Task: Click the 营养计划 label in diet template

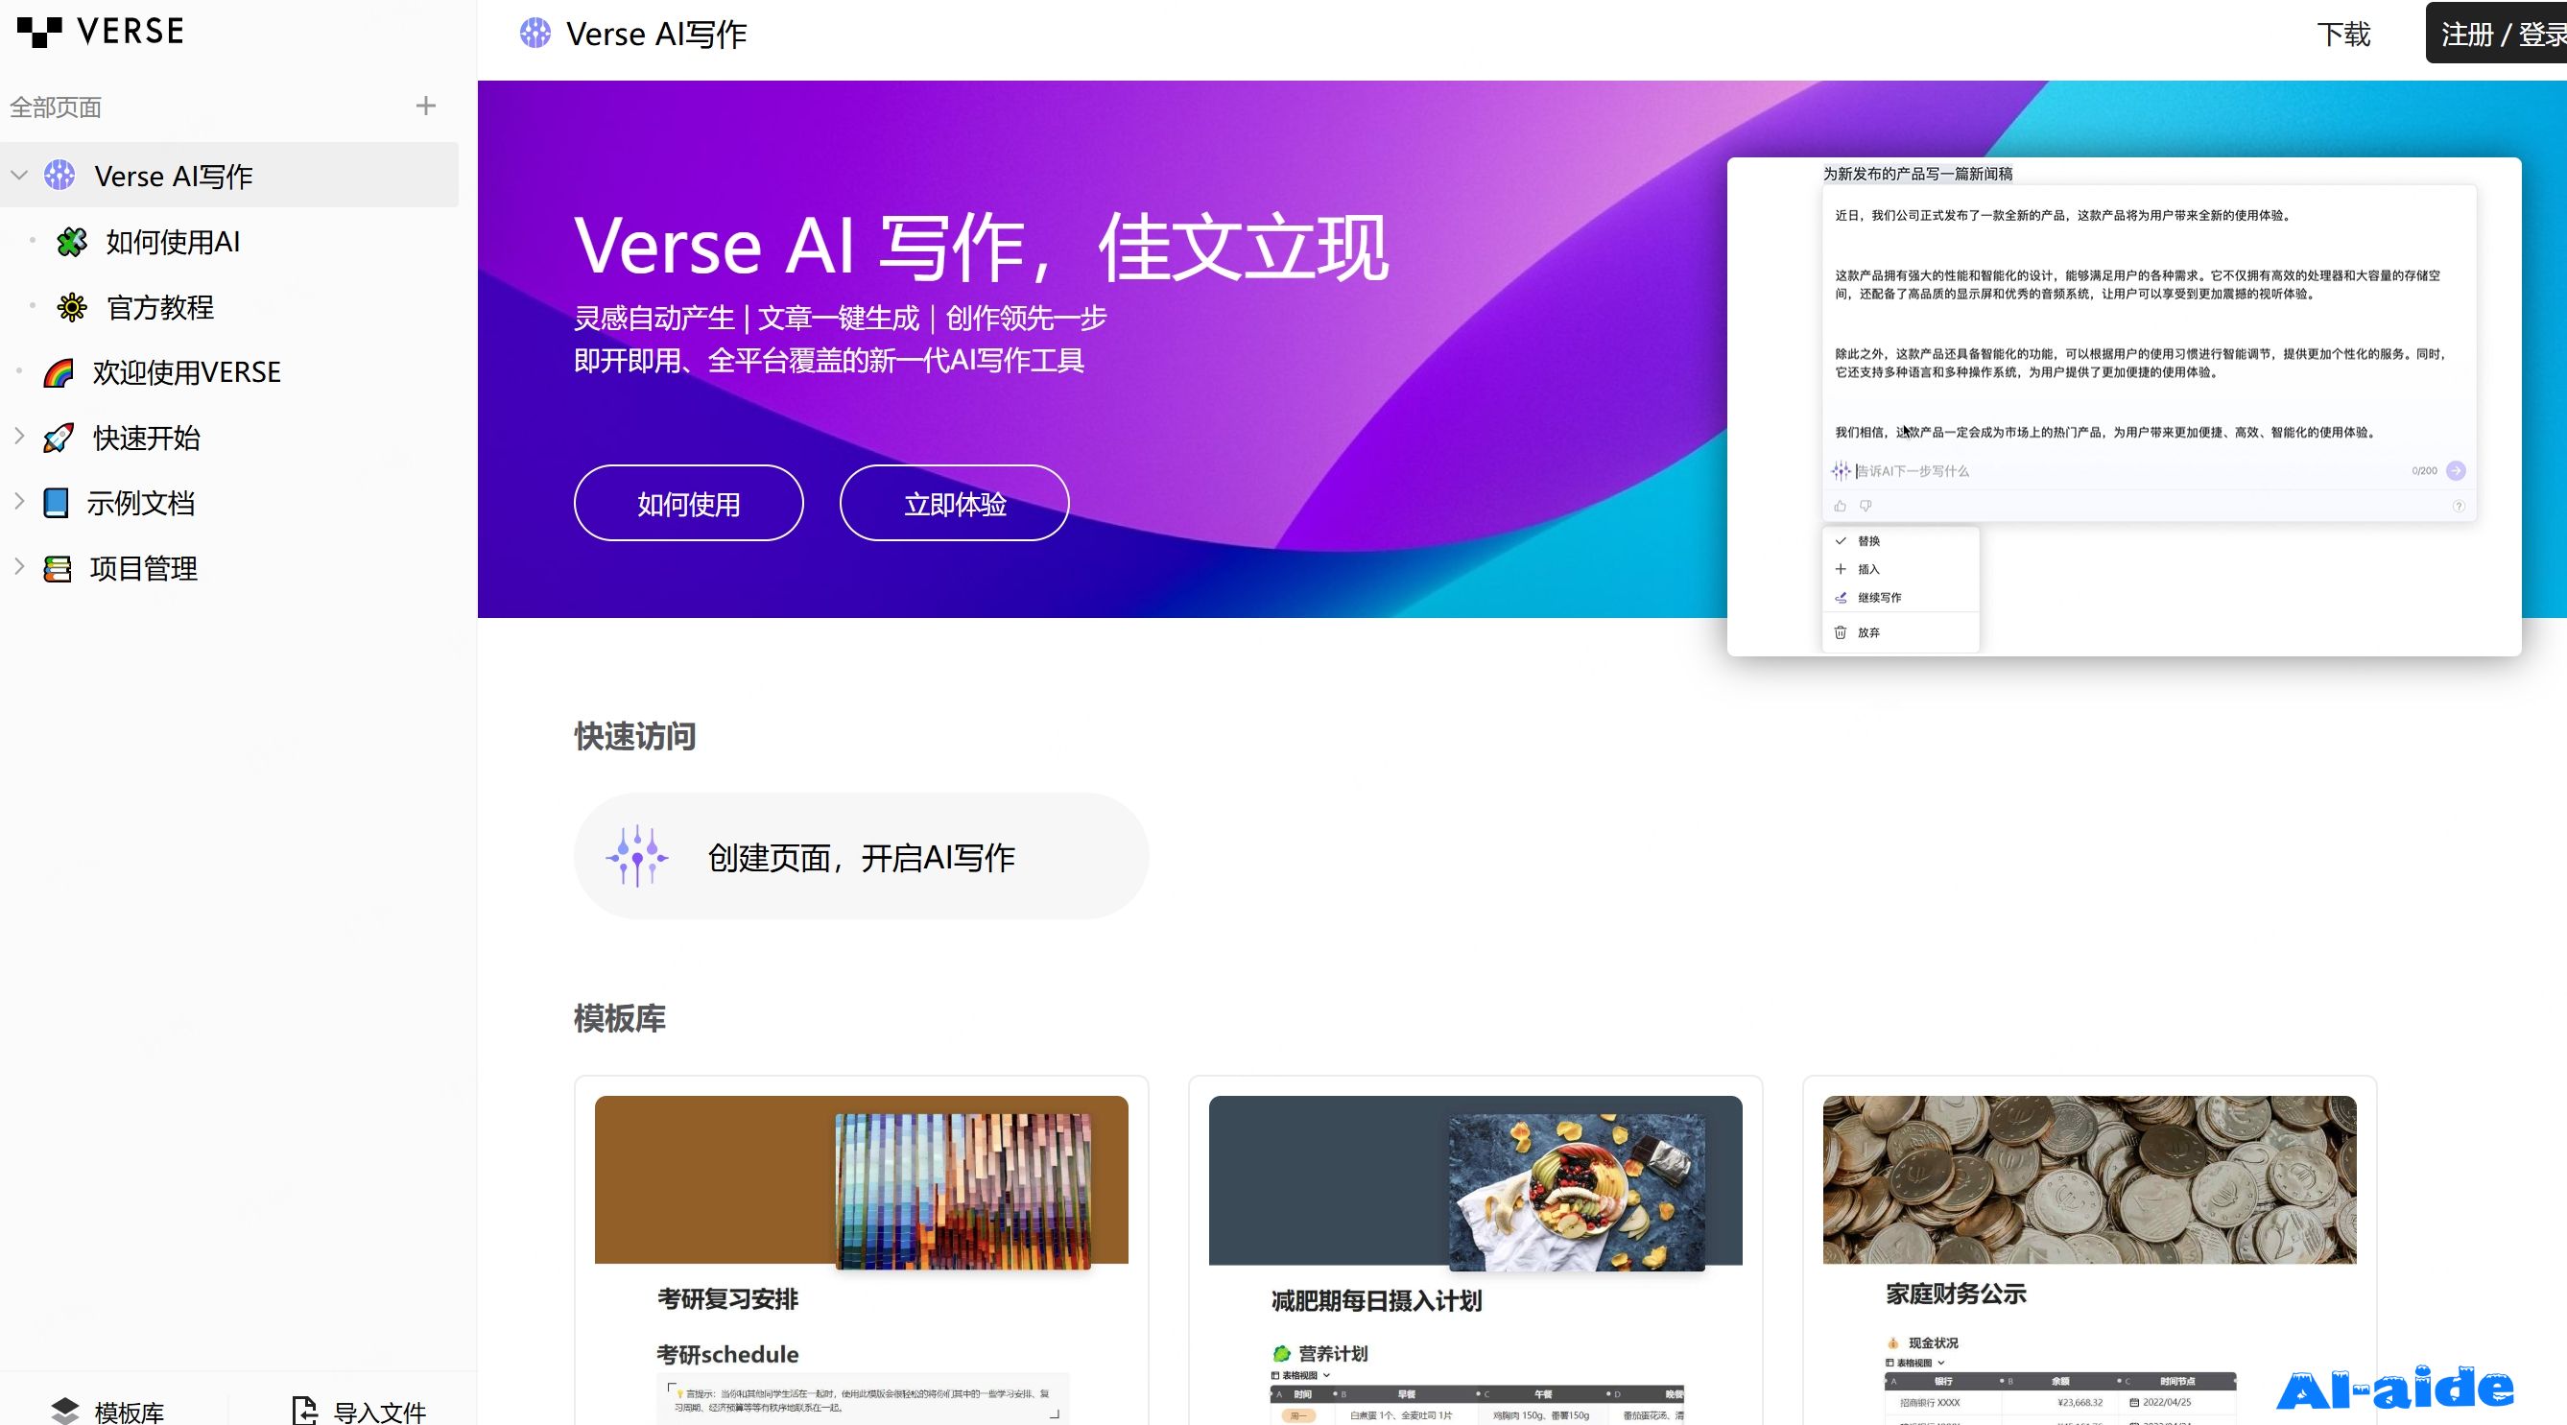Action: [x=1332, y=1354]
